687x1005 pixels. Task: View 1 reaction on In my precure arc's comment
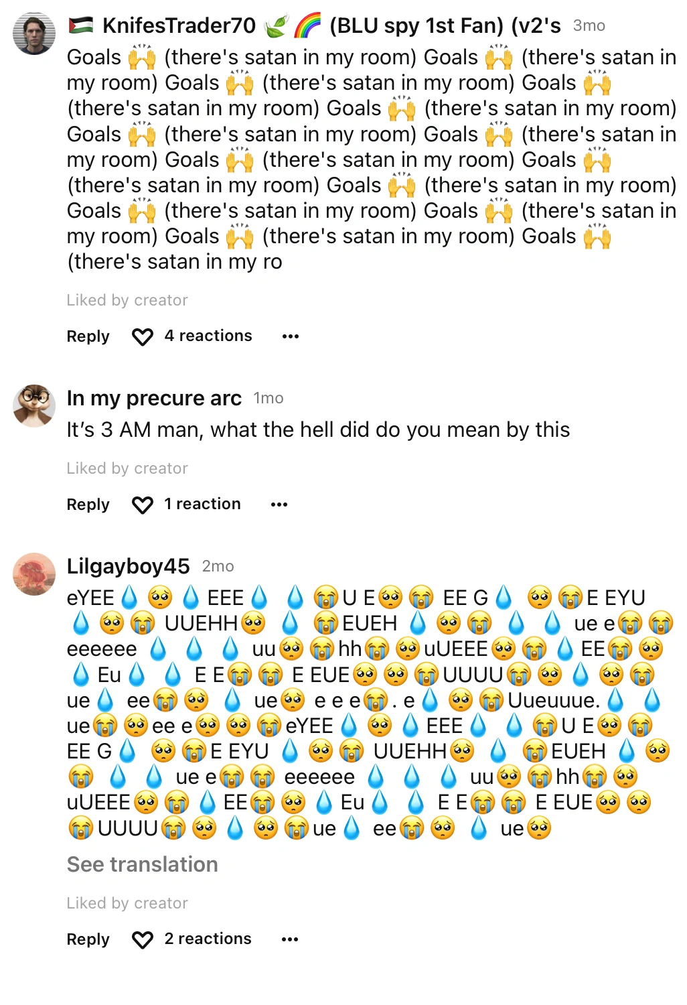[202, 504]
